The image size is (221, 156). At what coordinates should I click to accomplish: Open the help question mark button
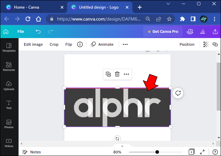coord(215,152)
